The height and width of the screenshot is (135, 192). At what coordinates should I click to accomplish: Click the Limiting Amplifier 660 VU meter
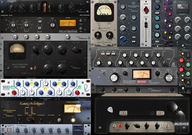point(73,108)
